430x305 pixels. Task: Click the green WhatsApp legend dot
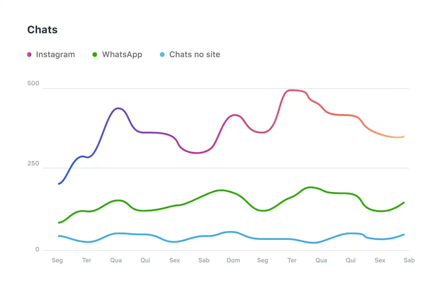coord(95,54)
